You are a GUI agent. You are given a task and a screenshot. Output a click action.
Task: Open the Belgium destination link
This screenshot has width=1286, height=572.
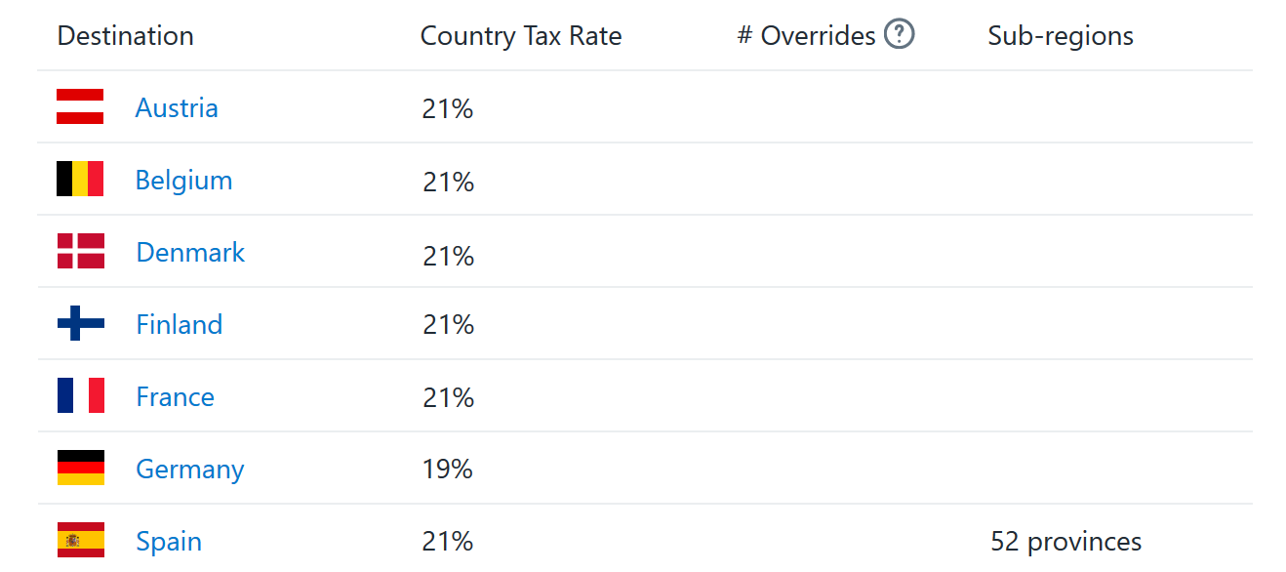pos(184,181)
